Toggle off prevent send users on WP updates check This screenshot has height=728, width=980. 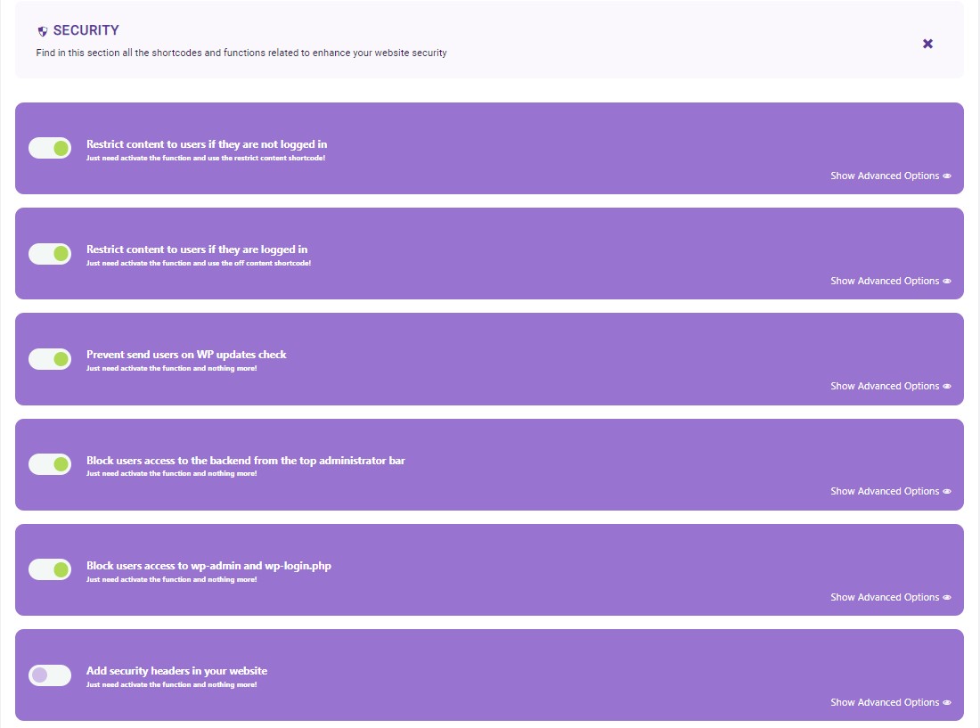[x=50, y=359]
